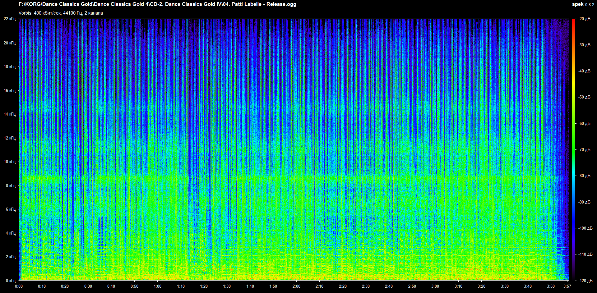Click the 0:00 time marker
The width and height of the screenshot is (597, 293).
click(x=19, y=286)
